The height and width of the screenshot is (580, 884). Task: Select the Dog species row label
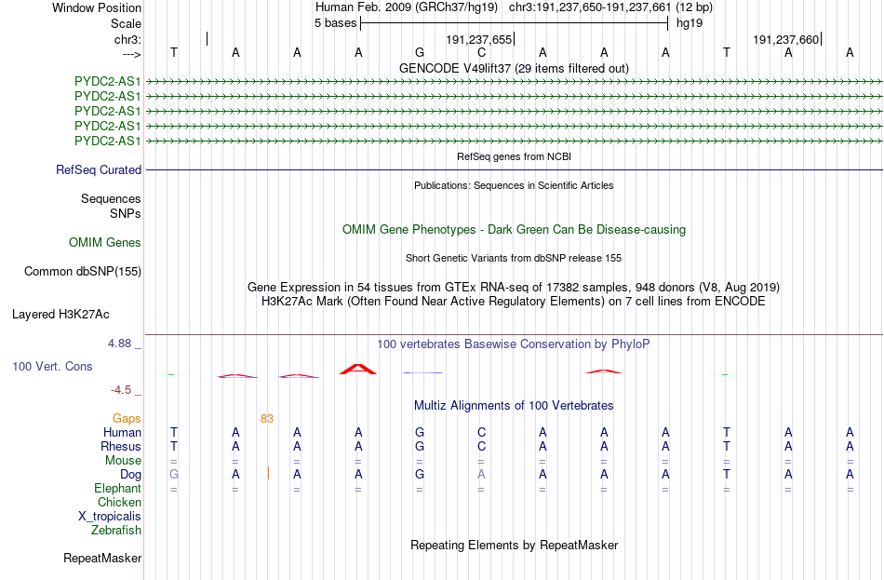[x=131, y=475]
